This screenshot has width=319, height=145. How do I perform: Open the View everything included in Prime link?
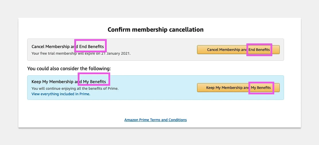click(61, 94)
